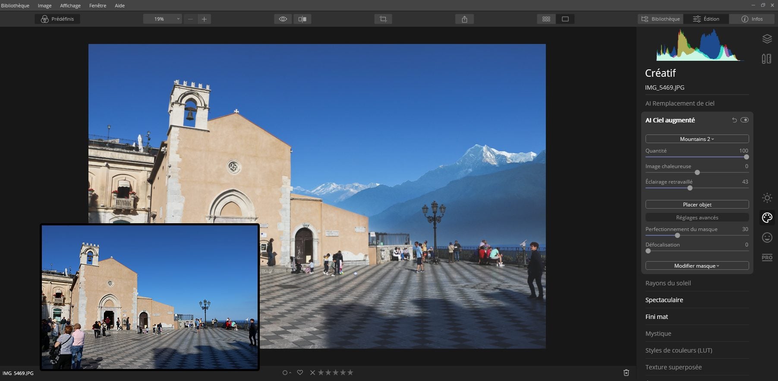
Task: Collapse the AI Ciel augmenté panel header
Action: click(670, 120)
